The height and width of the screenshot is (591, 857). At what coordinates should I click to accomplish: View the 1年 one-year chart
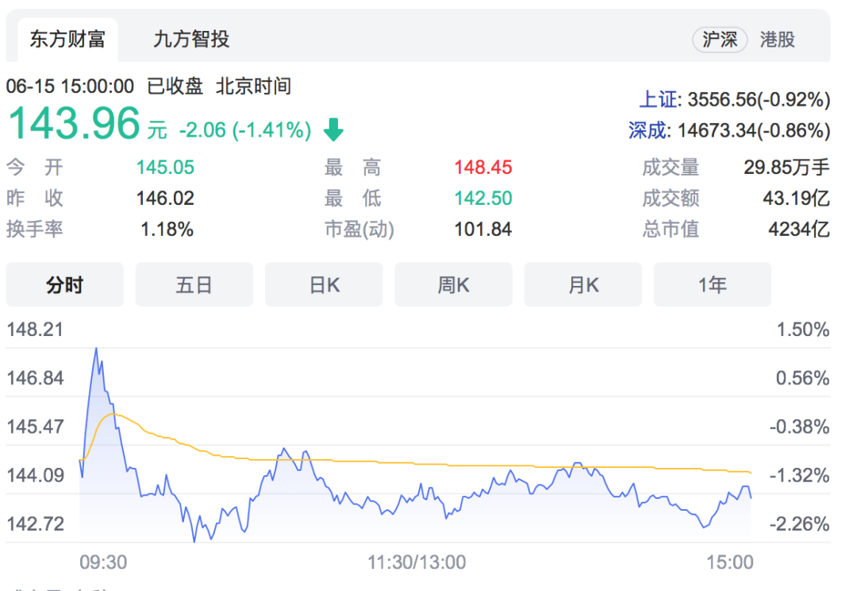pyautogui.click(x=712, y=285)
